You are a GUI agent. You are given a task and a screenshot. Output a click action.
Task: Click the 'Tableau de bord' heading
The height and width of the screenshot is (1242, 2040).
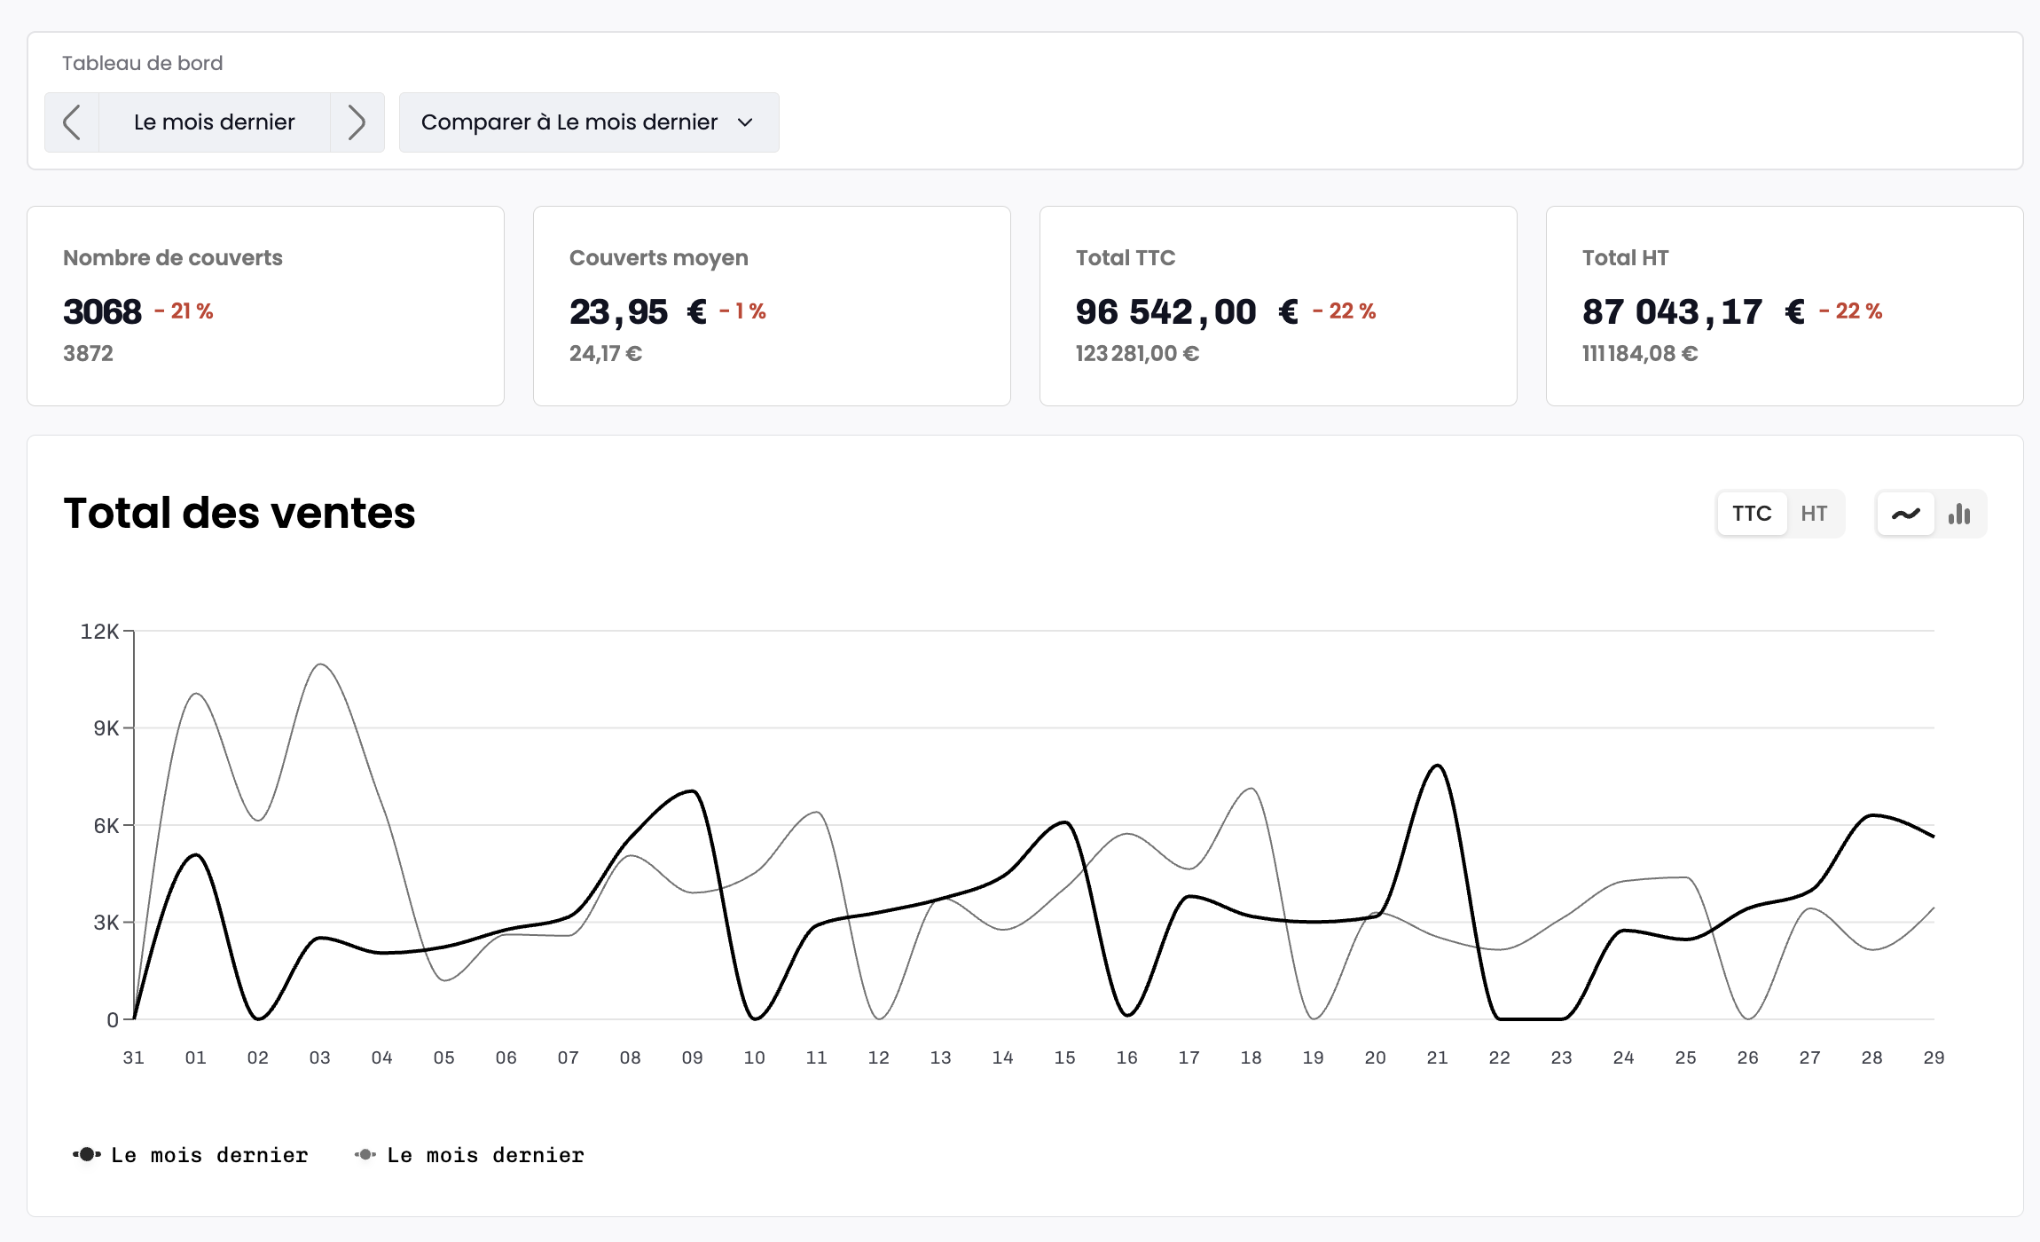[x=142, y=63]
